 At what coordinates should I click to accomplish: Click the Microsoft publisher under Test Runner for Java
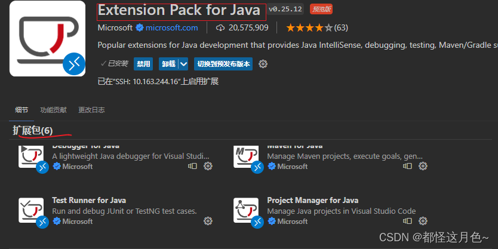point(78,221)
